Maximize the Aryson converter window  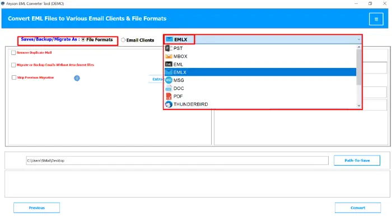[x=370, y=3]
